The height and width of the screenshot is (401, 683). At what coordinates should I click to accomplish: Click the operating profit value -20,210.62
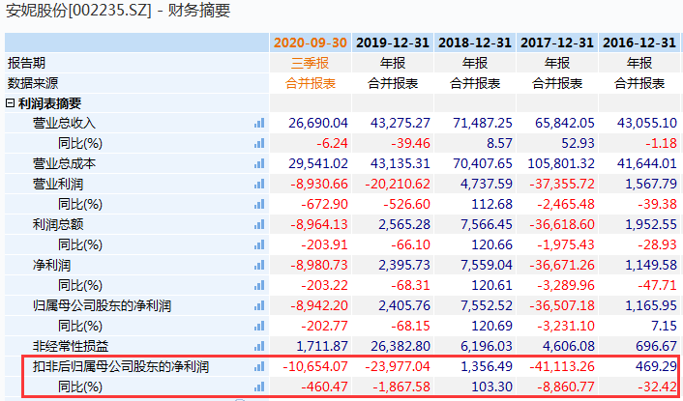[x=398, y=185]
